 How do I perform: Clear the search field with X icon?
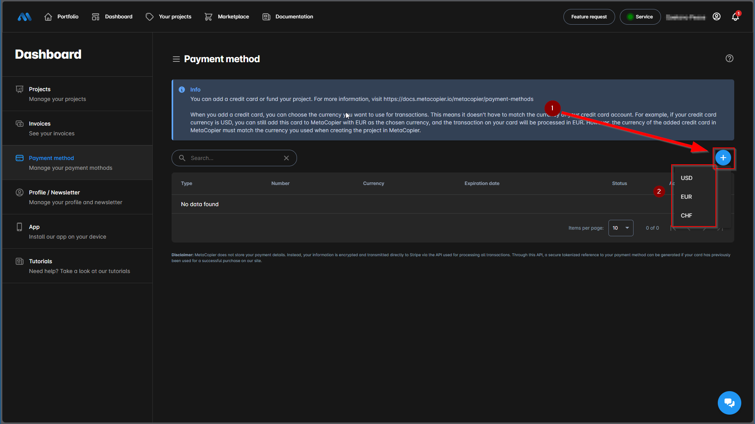coord(286,158)
